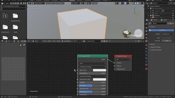Open the Texture properties checker tab
This screenshot has height=98, width=175.
click(146, 69)
